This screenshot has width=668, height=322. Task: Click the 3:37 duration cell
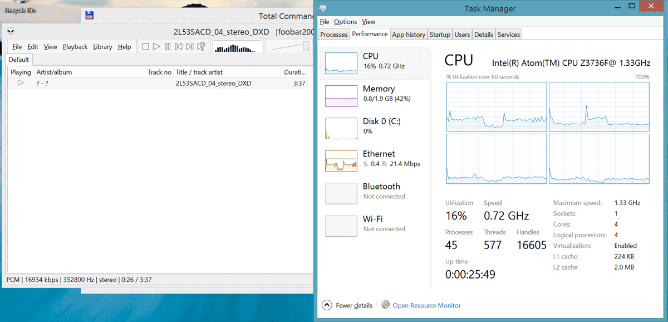tap(299, 83)
